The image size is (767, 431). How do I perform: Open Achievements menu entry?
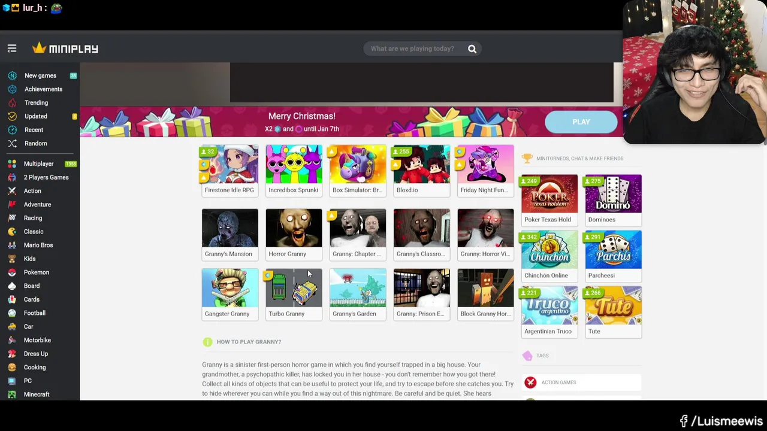[43, 89]
